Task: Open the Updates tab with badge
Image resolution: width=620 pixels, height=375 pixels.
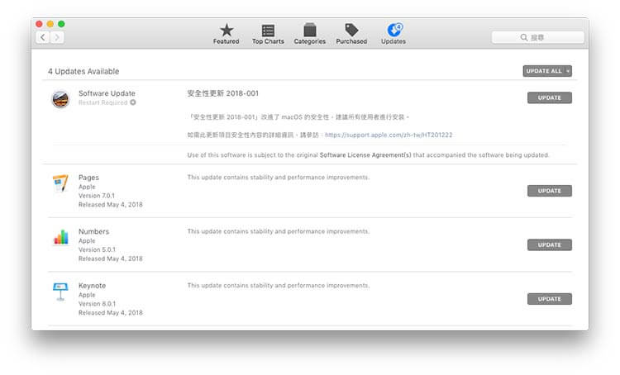Action: click(x=393, y=34)
